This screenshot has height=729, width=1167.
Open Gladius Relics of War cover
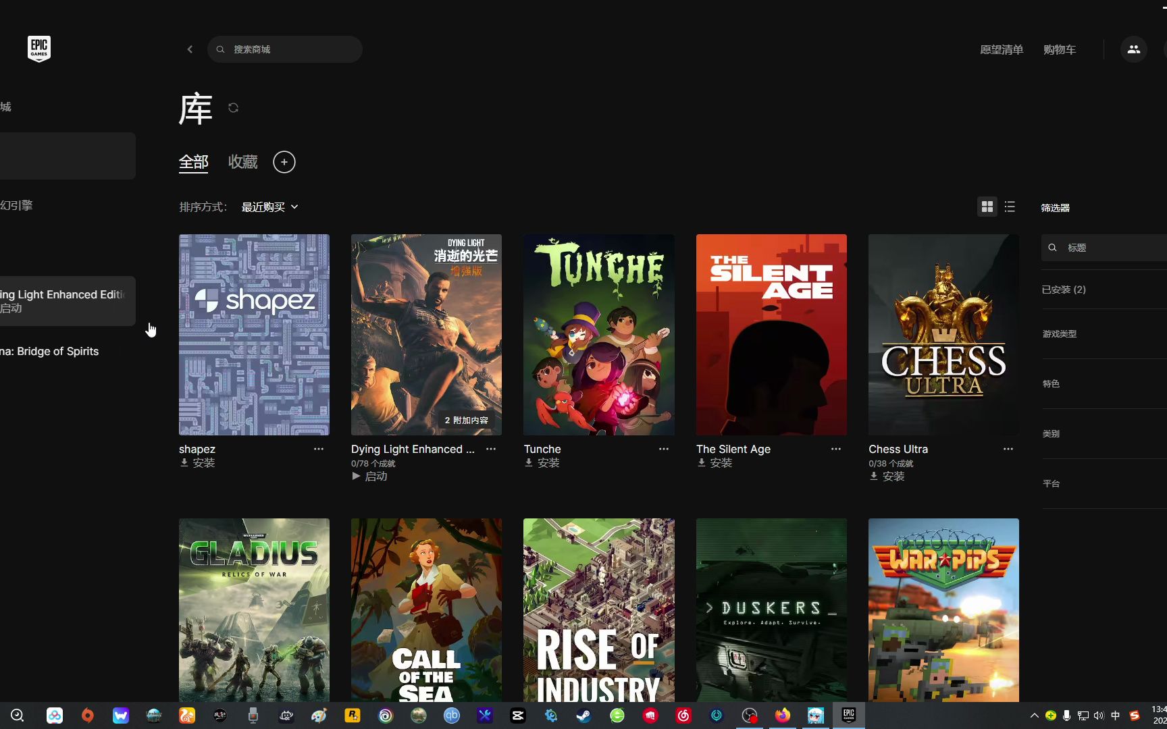click(x=254, y=610)
